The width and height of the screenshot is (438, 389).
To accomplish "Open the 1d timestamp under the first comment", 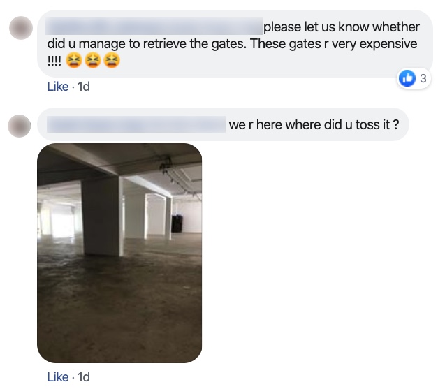I will point(84,87).
